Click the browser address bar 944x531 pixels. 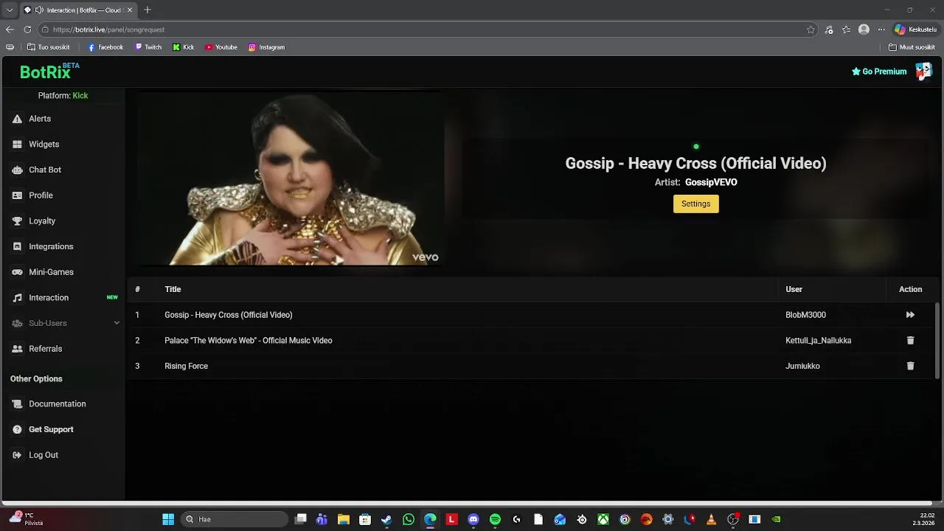click(x=420, y=29)
